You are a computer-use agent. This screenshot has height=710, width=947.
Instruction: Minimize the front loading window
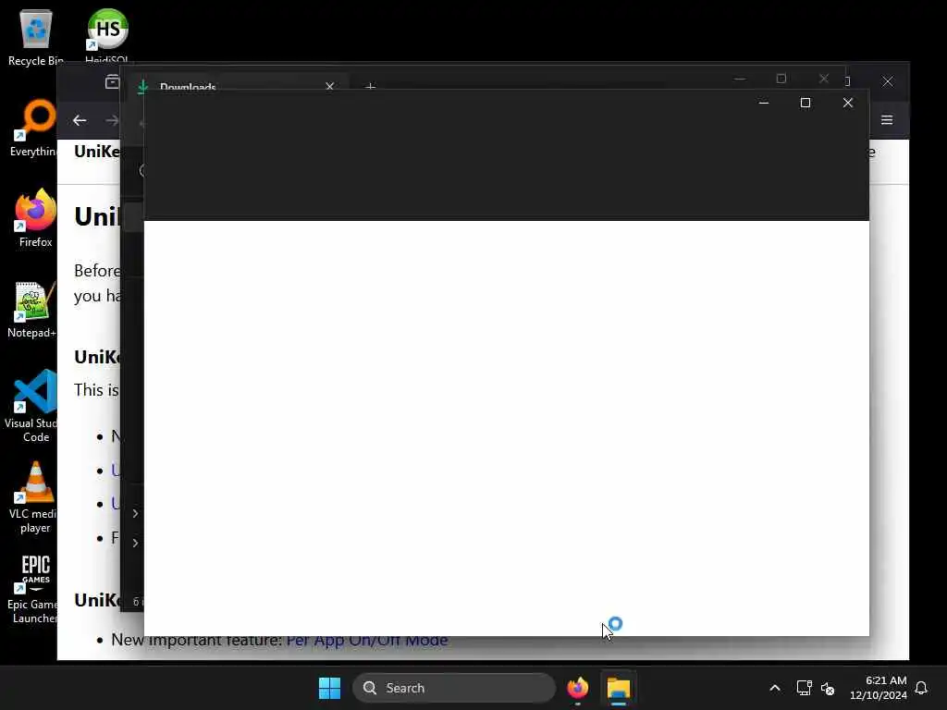click(763, 103)
